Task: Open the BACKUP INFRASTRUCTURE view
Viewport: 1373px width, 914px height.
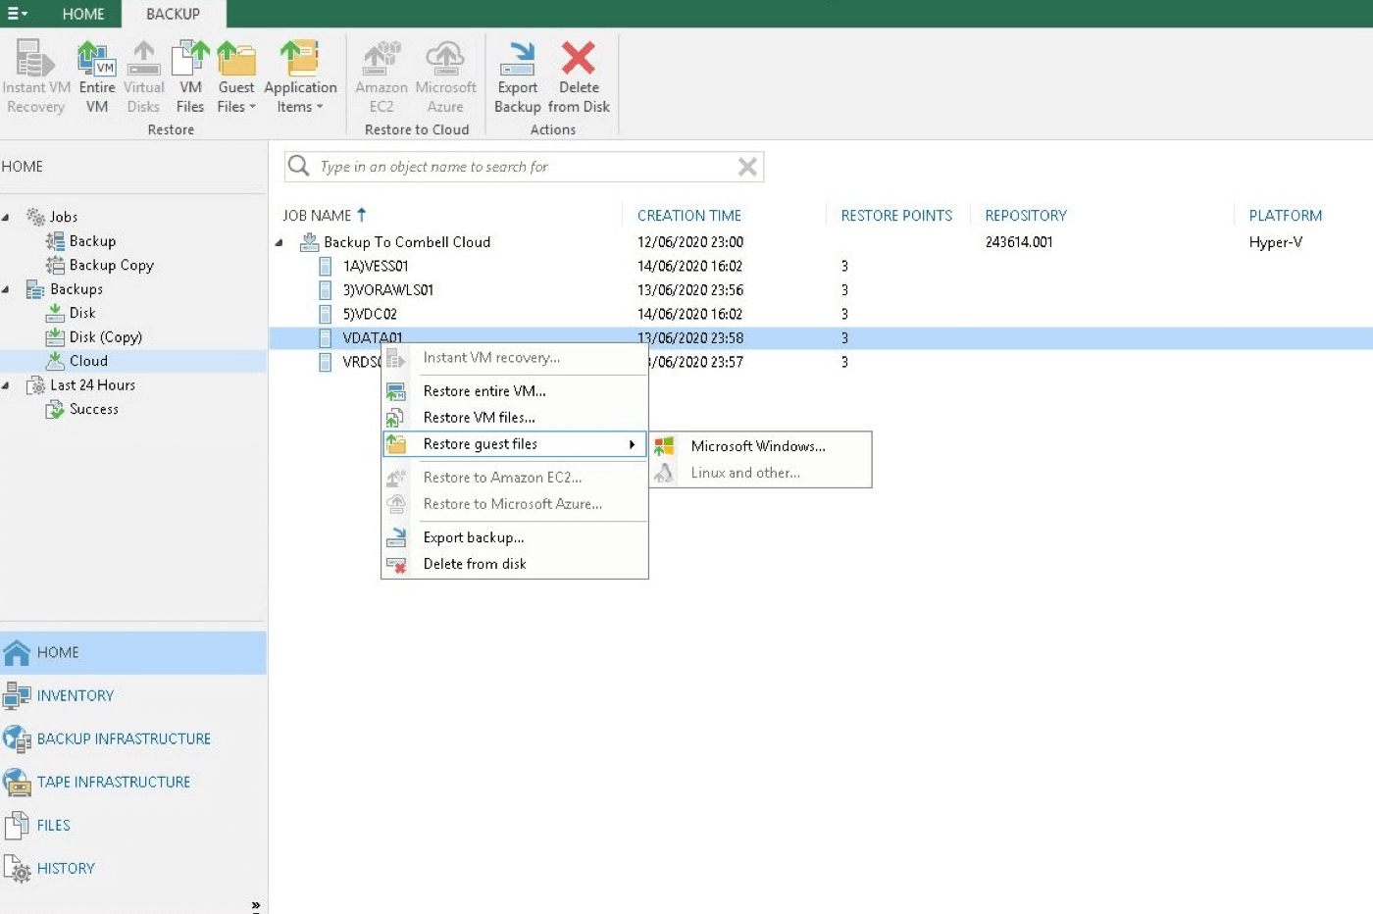Action: (x=133, y=738)
